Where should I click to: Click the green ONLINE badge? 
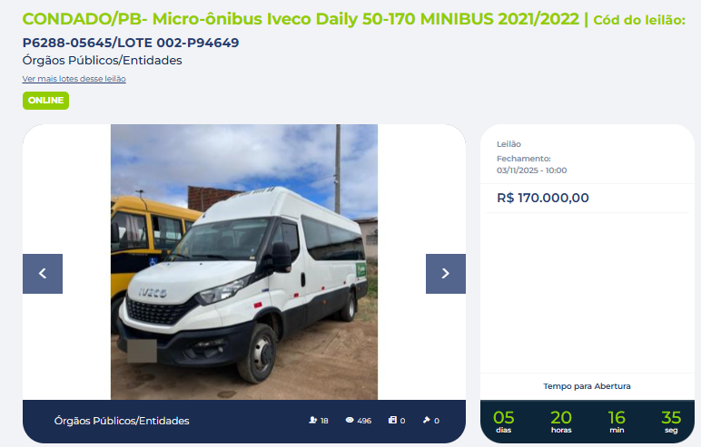(45, 101)
